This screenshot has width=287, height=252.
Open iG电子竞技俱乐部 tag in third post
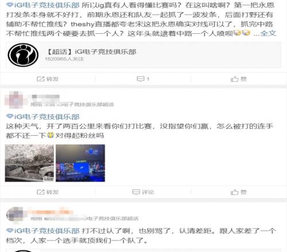pos(43,231)
